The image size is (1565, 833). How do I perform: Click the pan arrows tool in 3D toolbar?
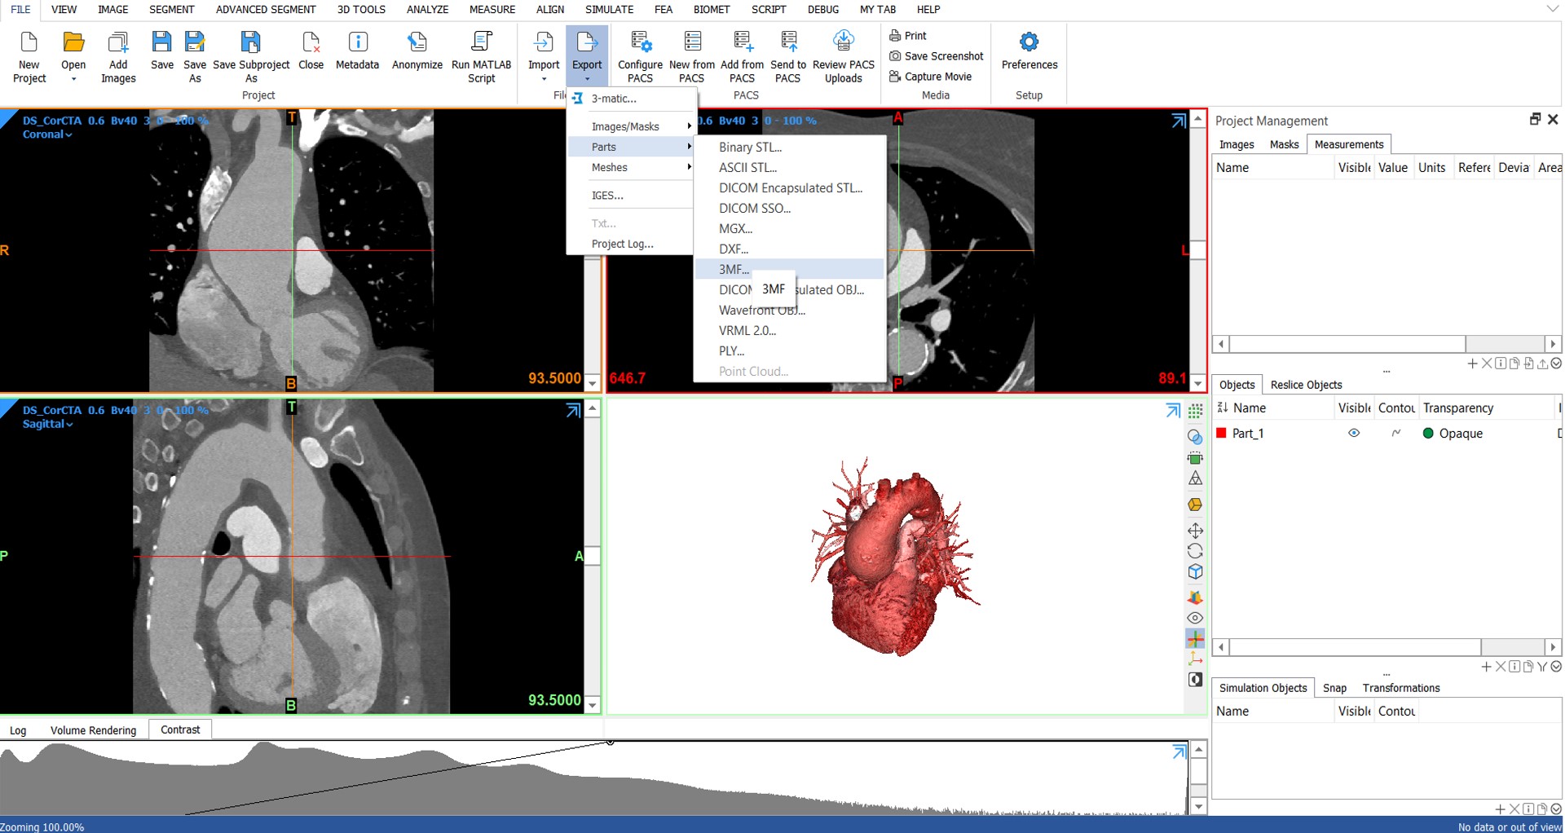[1195, 531]
